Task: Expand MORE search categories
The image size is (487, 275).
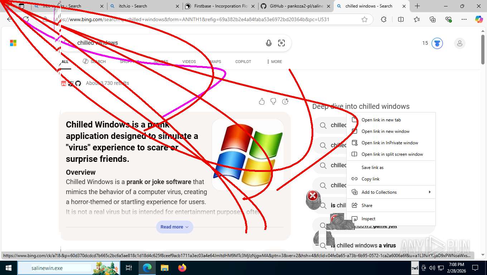Action: tap(274, 62)
